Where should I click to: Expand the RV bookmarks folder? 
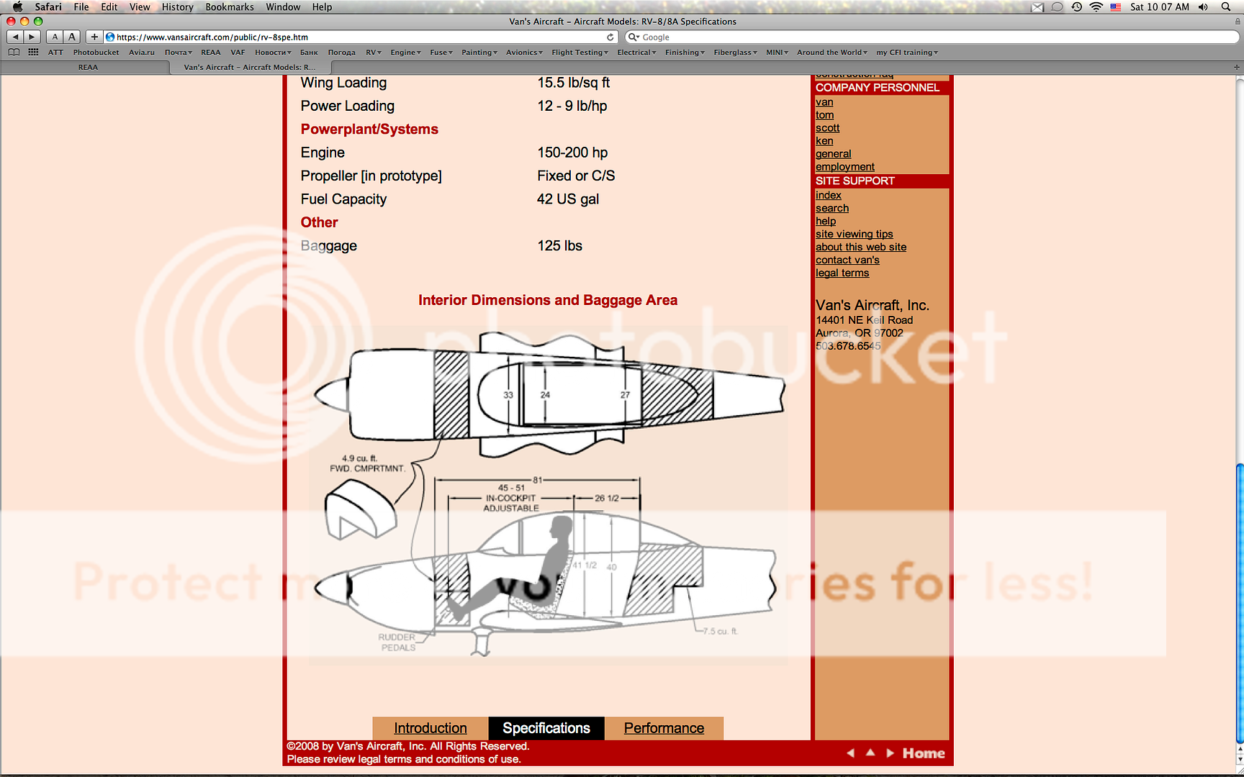[x=374, y=53]
